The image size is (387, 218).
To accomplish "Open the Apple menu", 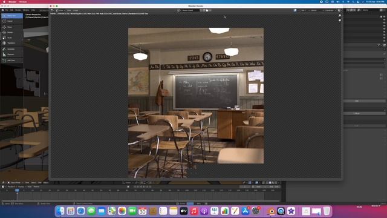I will tap(4, 2).
